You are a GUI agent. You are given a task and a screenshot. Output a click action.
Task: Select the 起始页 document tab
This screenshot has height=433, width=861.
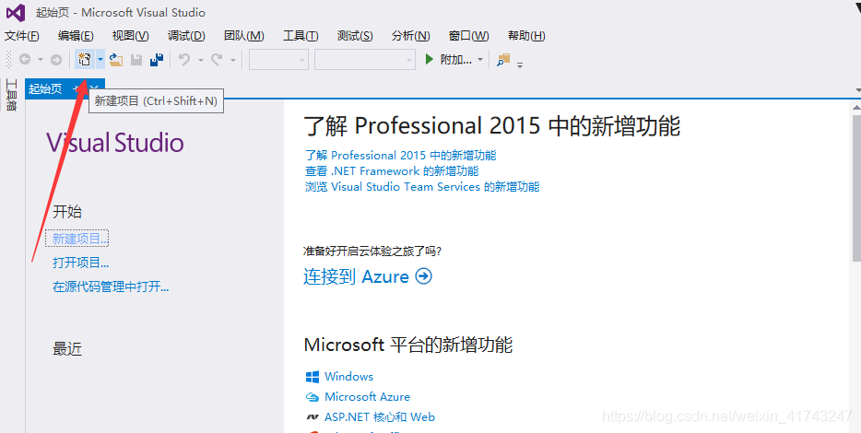45,89
